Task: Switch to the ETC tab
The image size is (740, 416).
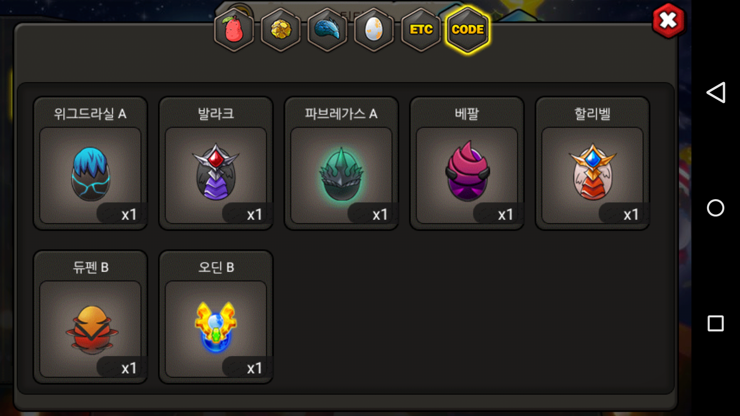Action: click(x=421, y=30)
